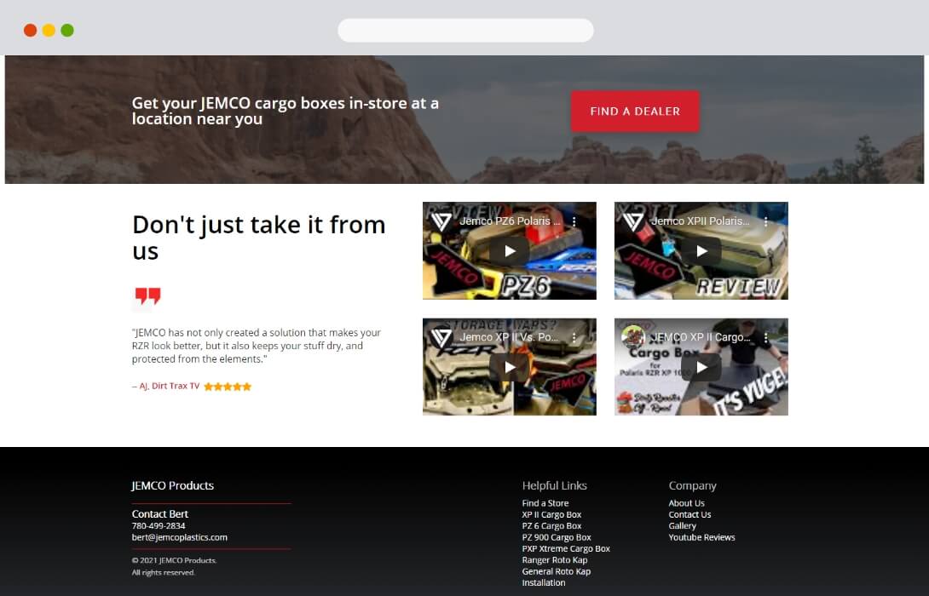Open the Youtube Reviews link
The image size is (929, 596).
pos(702,537)
